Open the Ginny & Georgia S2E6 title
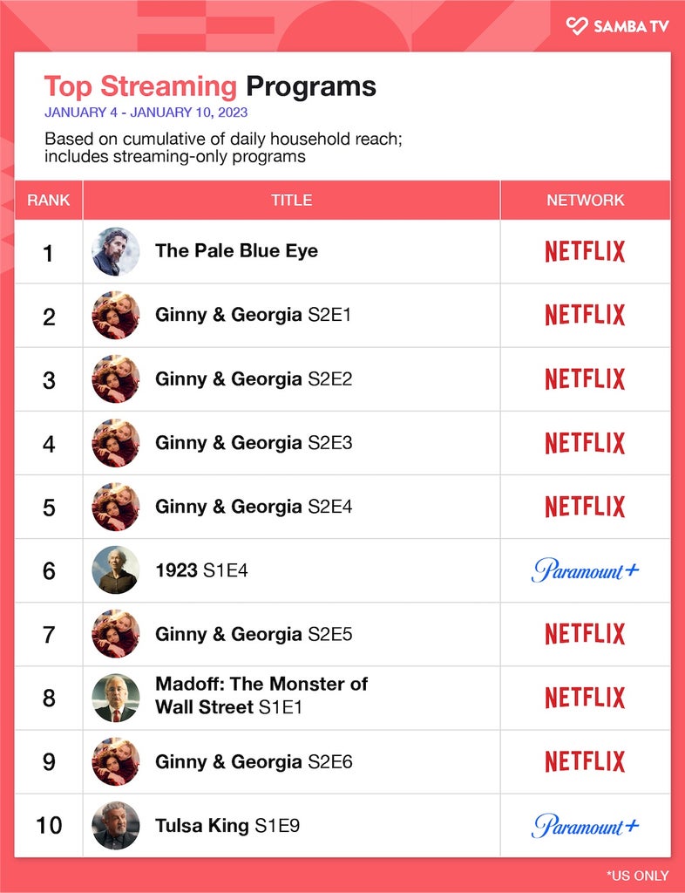This screenshot has width=685, height=893. tap(254, 762)
